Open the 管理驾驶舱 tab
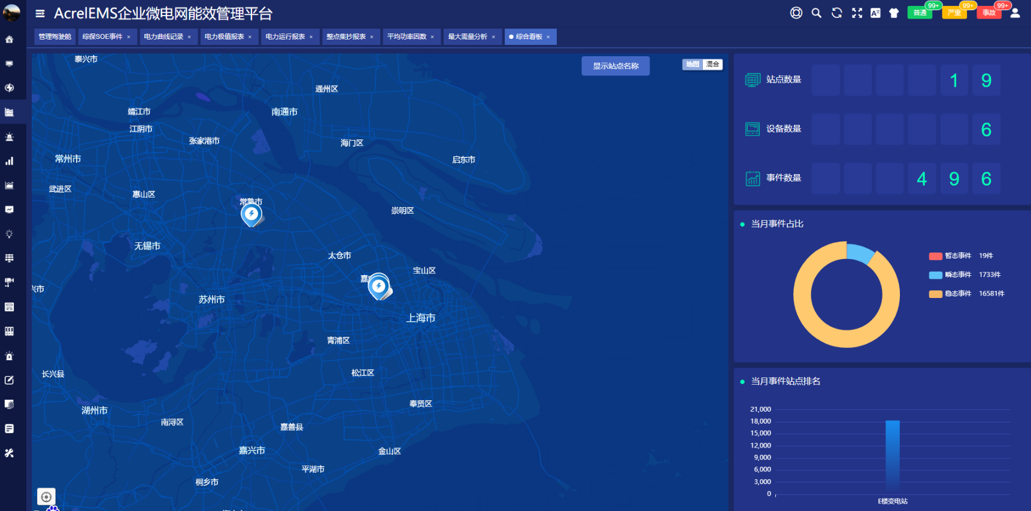 (x=54, y=36)
